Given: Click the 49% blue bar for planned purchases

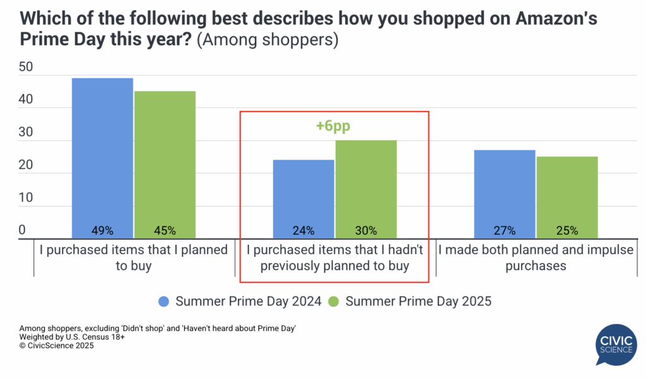Looking at the screenshot, I should pyautogui.click(x=102, y=158).
